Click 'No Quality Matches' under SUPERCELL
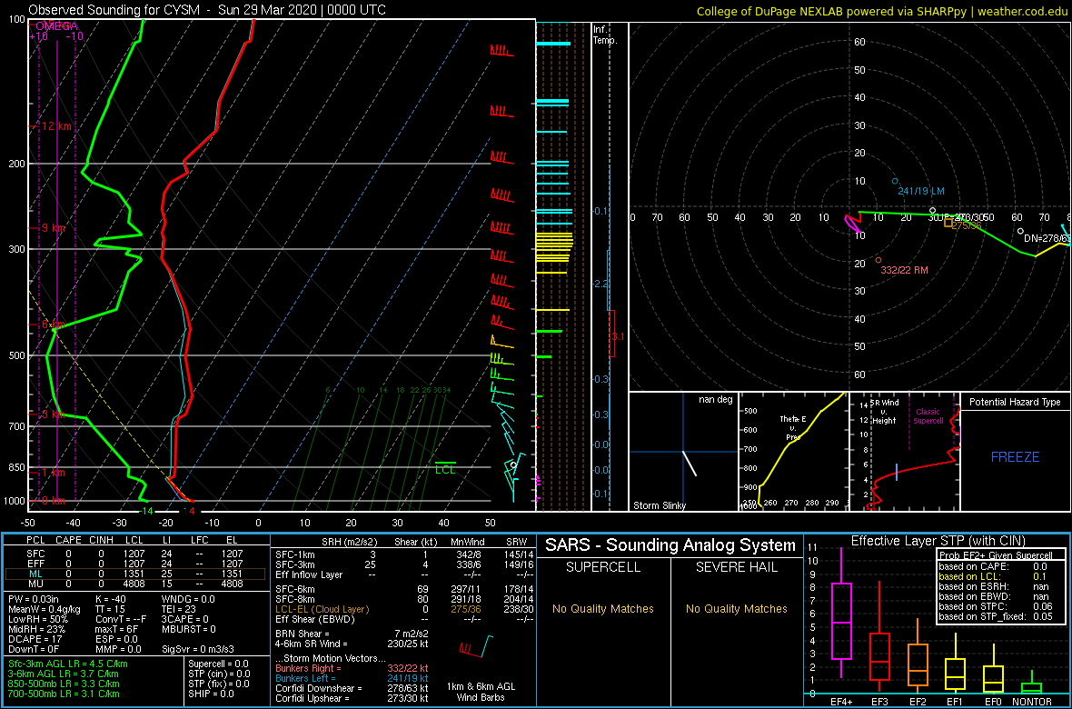The image size is (1072, 709). pos(602,609)
